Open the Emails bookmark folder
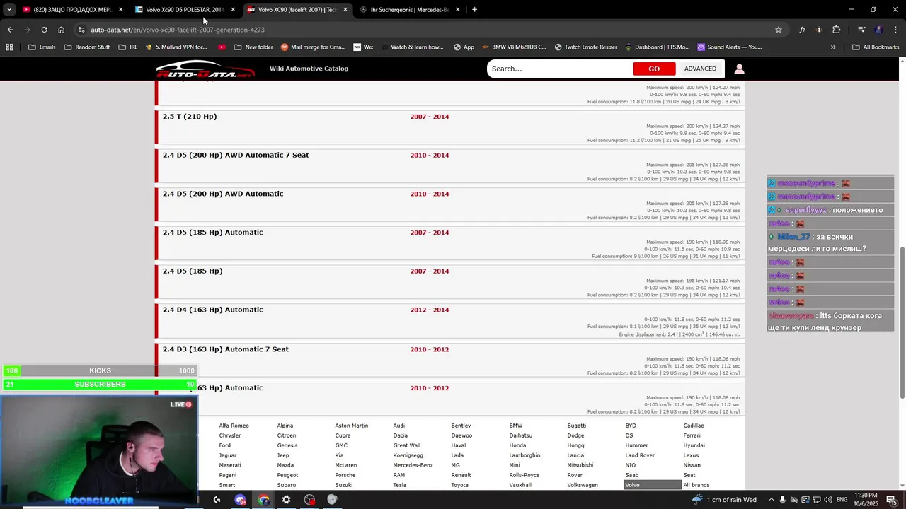Image resolution: width=906 pixels, height=509 pixels. (42, 47)
